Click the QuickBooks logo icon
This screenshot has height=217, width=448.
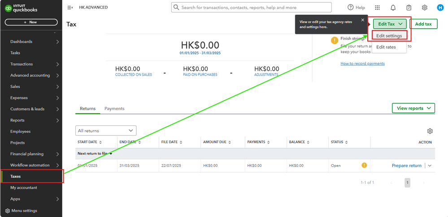[x=9, y=8]
